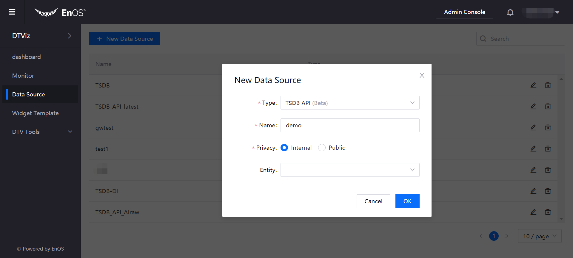Edit the TSDB-DI data source
Viewport: 573px width, 258px height.
[533, 191]
